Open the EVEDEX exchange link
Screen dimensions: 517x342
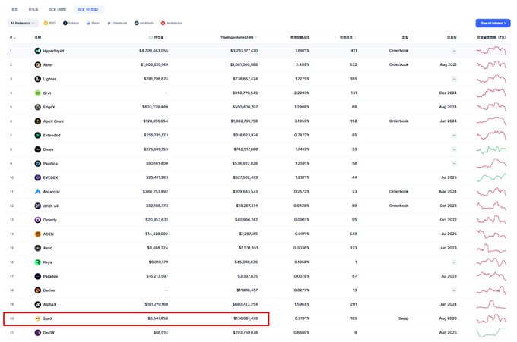coord(50,177)
